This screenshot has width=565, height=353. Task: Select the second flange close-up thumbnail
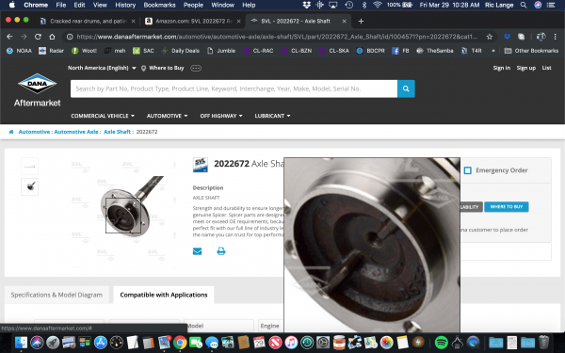[29, 186]
